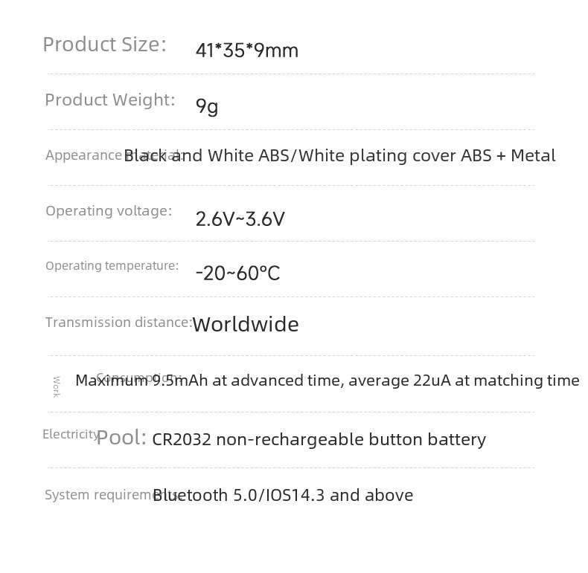Click the Operating temperature label

point(112,266)
